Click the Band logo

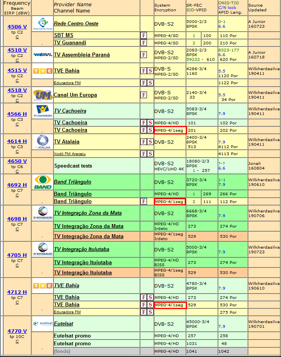(x=42, y=182)
